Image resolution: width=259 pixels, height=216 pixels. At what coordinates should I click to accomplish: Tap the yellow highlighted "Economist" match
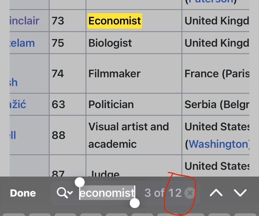(x=115, y=21)
